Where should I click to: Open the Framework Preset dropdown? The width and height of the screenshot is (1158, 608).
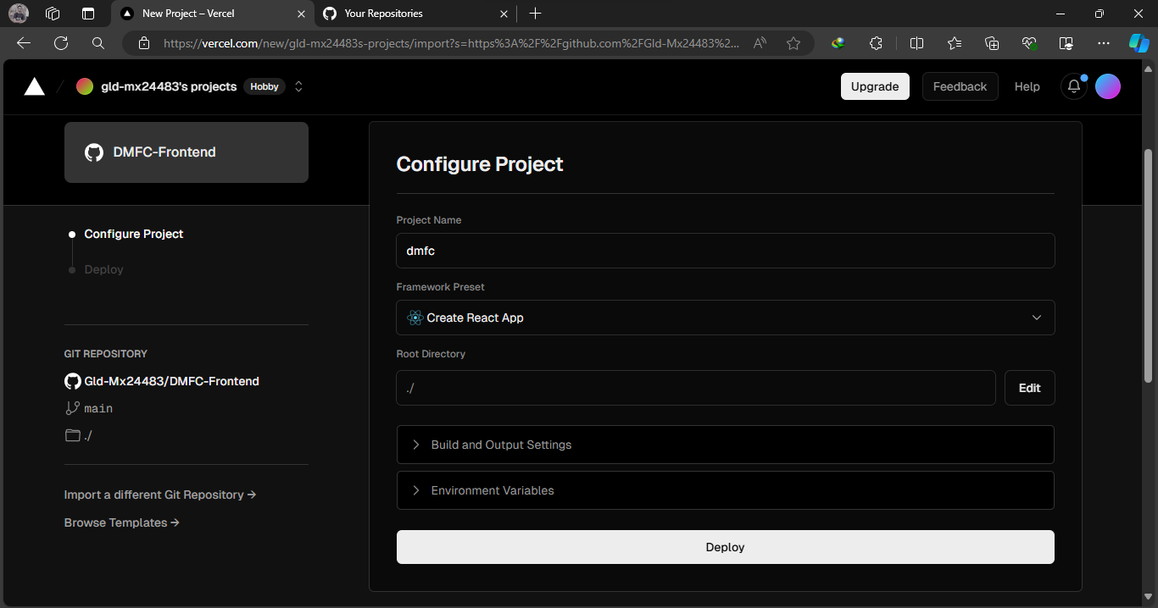[x=725, y=318]
